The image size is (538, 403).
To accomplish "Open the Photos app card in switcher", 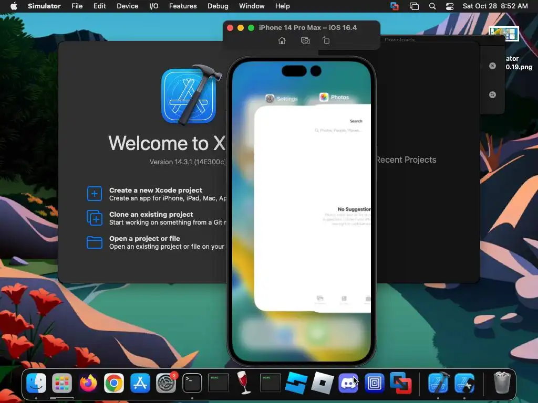I will (343, 208).
